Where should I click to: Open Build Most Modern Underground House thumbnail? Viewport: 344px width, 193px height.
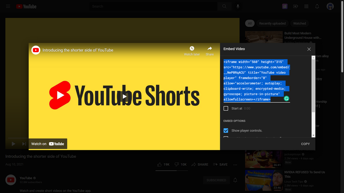click(264, 37)
